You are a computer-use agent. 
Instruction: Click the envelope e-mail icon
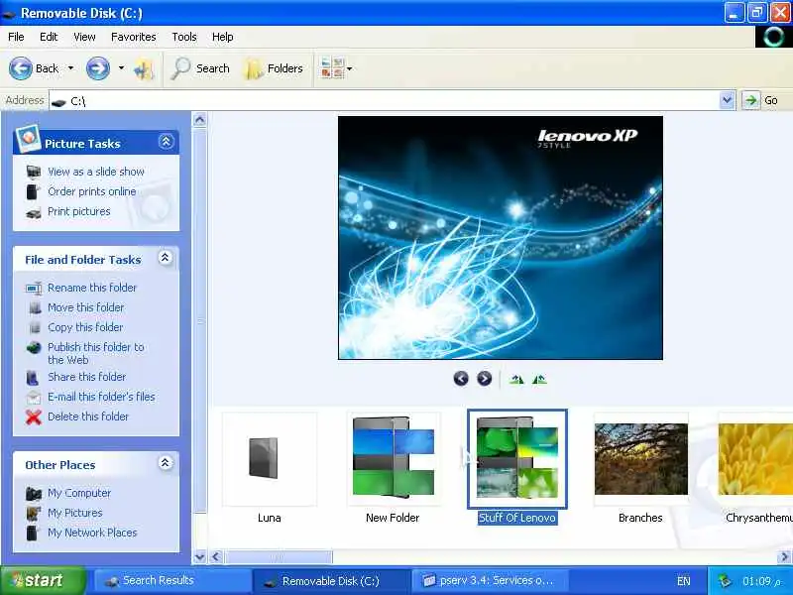[34, 398]
